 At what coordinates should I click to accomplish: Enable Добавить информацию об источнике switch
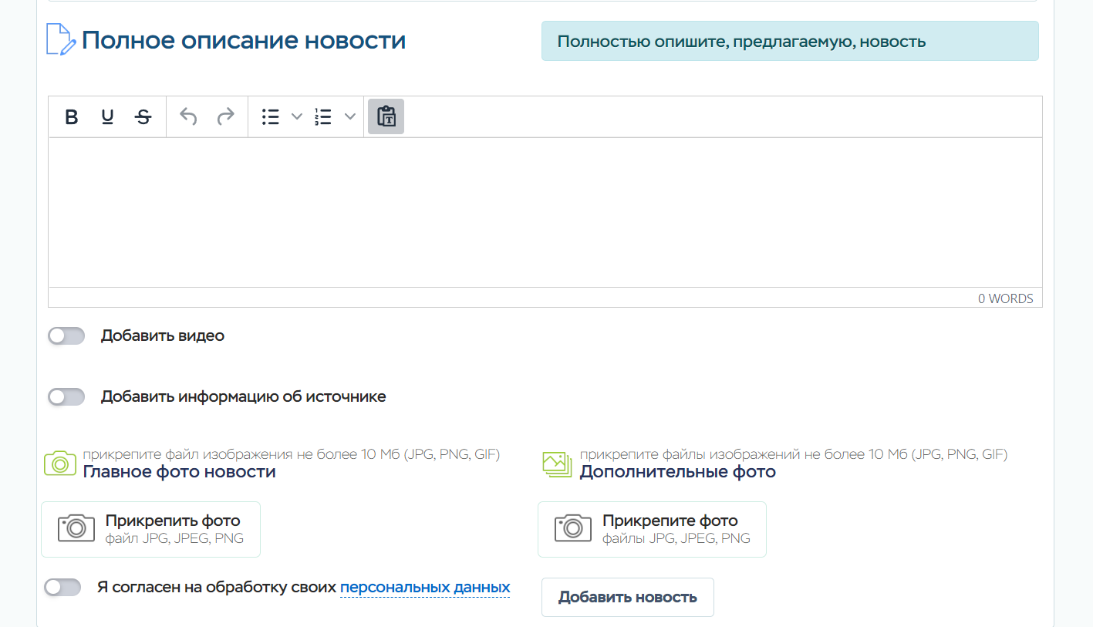coord(66,397)
